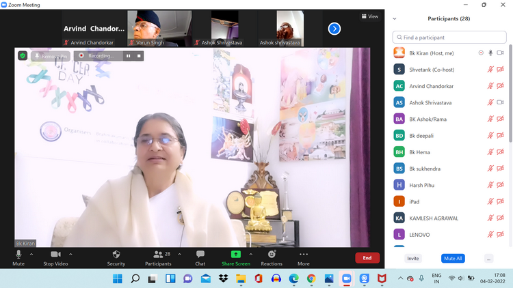Open volume control in system tray

pos(460,278)
